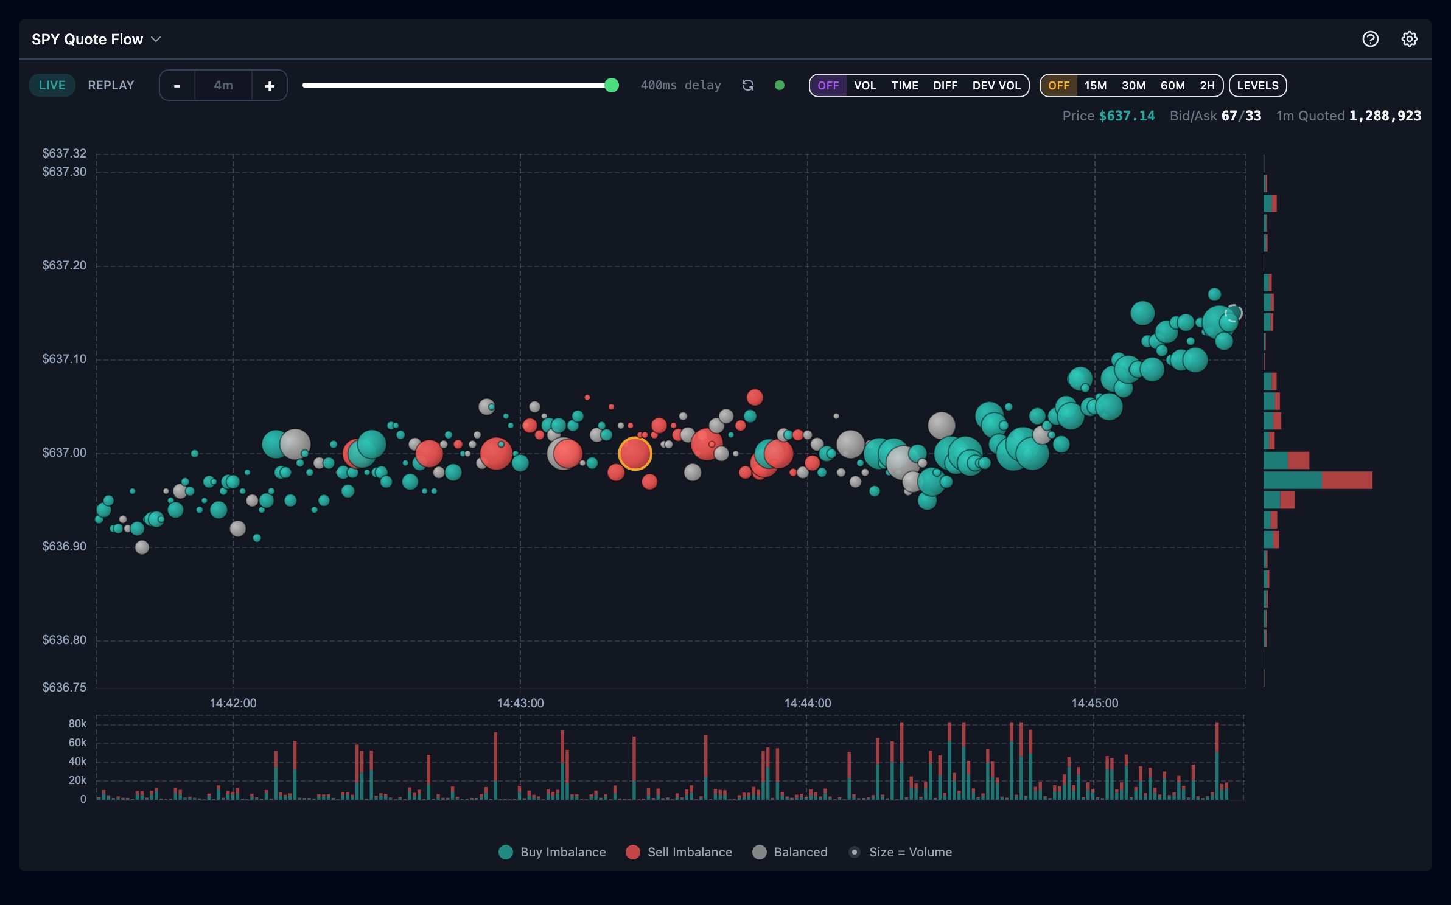Click the 14:45:00 time axis label
The image size is (1451, 905).
tap(1095, 703)
